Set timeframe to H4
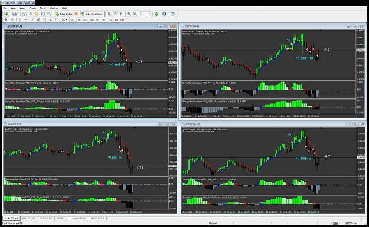The width and height of the screenshot is (369, 227). point(104,19)
